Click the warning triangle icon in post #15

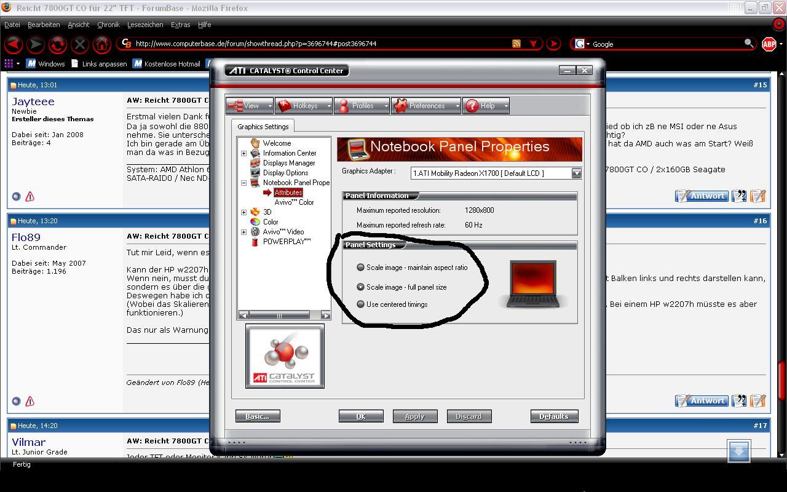point(30,196)
